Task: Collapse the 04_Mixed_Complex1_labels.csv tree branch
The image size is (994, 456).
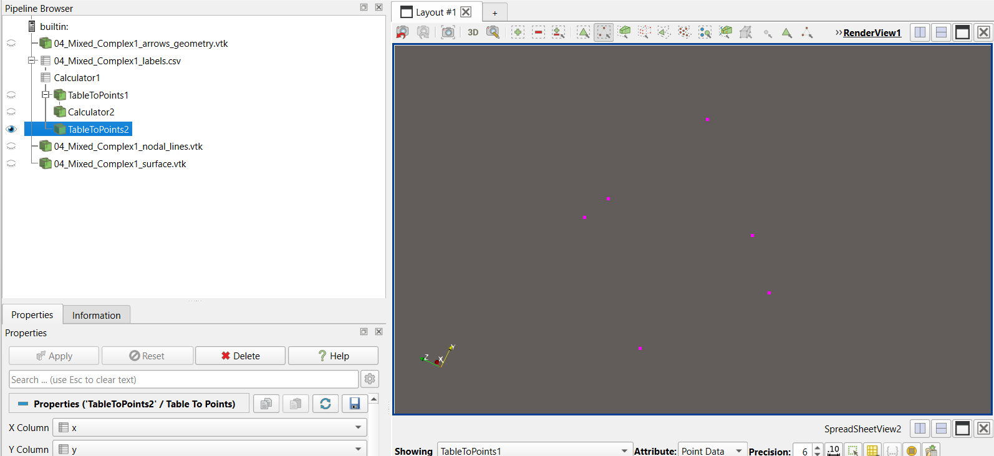Action: point(31,61)
